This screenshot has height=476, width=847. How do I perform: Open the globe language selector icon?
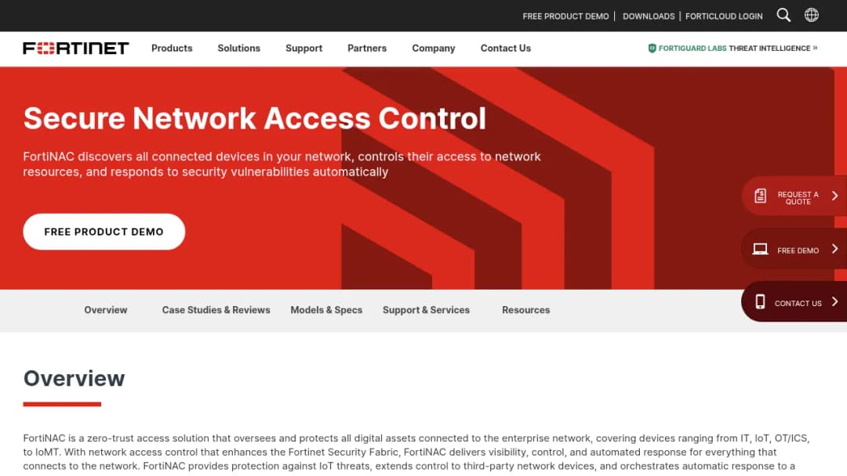coord(812,15)
